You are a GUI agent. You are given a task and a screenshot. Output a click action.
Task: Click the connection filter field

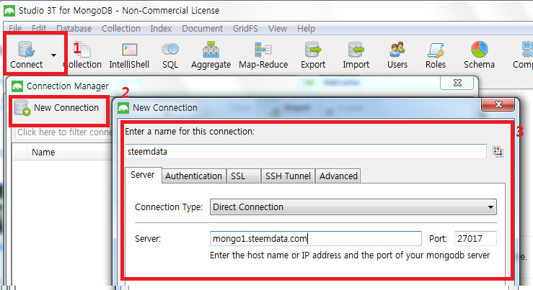[x=64, y=132]
